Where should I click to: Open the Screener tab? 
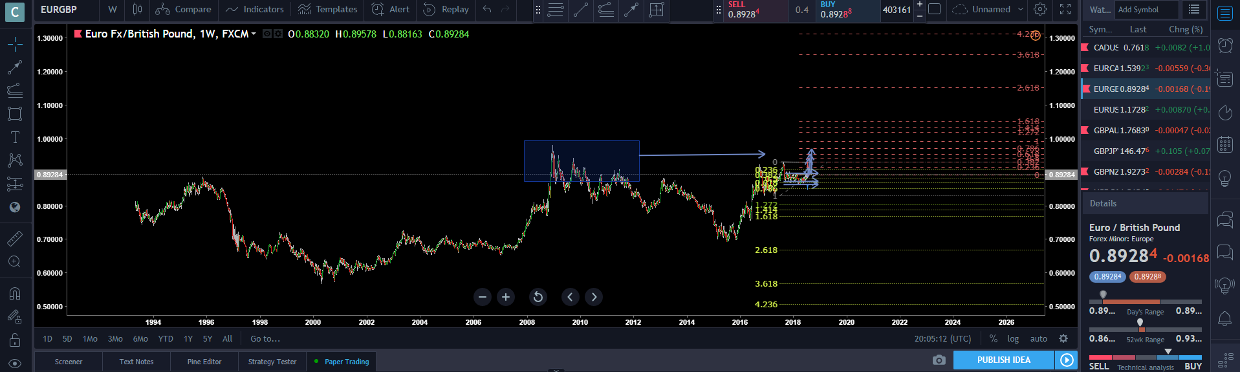(x=69, y=362)
